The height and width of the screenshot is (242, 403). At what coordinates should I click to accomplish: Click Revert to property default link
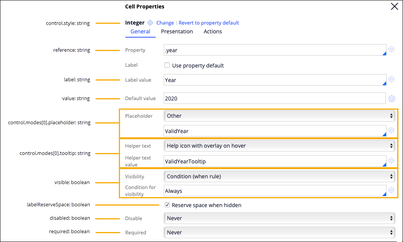pos(209,23)
